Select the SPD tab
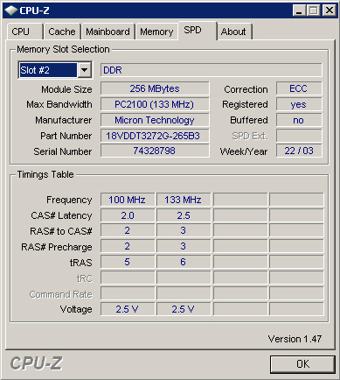The height and width of the screenshot is (380, 340). pyautogui.click(x=198, y=31)
